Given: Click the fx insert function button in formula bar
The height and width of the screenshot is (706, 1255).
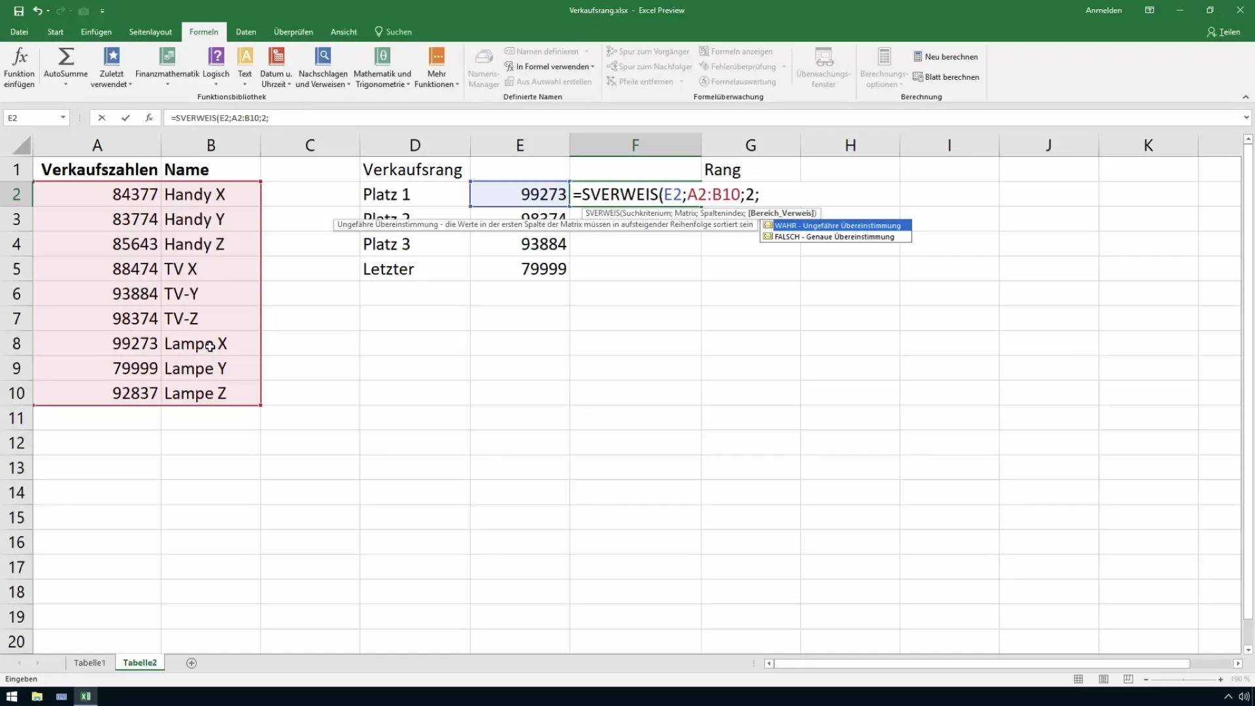Looking at the screenshot, I should pos(149,118).
